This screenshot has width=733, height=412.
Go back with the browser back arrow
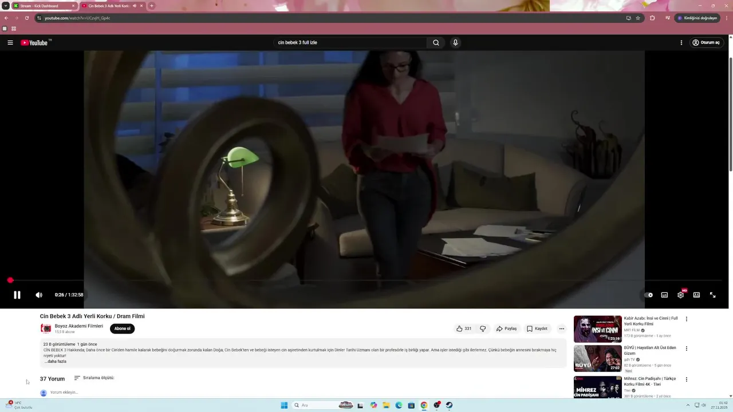pos(6,18)
